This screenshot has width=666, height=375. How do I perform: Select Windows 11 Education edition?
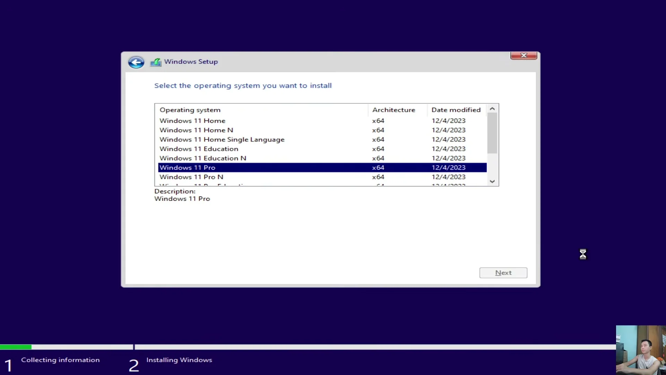(x=322, y=149)
